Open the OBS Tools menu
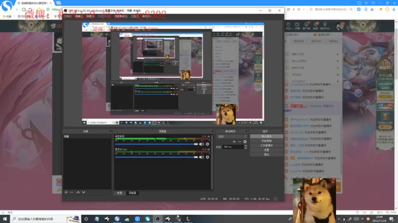The height and width of the screenshot is (223, 398). click(134, 16)
